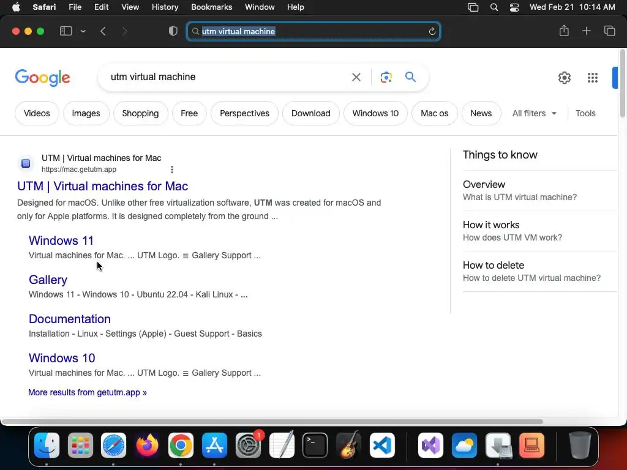This screenshot has width=627, height=470.
Task: Open UTM | Virtual machines for Mac result
Action: [x=102, y=186]
